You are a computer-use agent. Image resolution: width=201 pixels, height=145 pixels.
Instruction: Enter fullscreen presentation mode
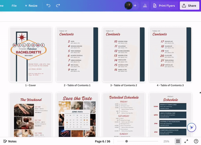(187, 141)
